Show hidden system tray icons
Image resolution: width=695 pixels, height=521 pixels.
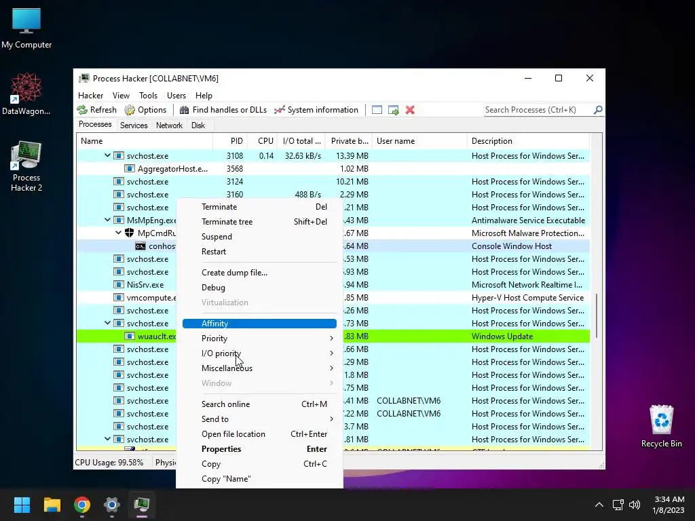[599, 505]
